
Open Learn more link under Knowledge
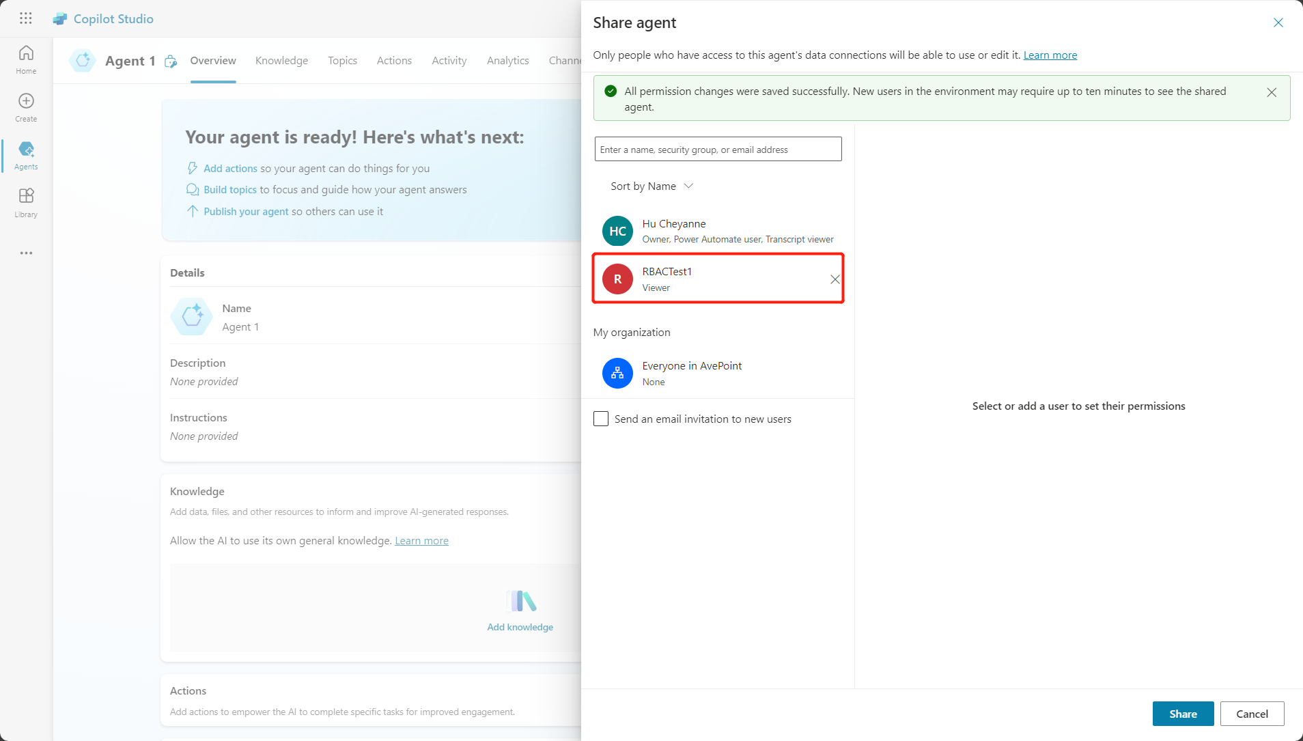pyautogui.click(x=421, y=540)
